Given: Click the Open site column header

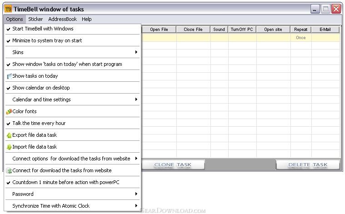Looking at the screenshot, I should click(x=273, y=30).
